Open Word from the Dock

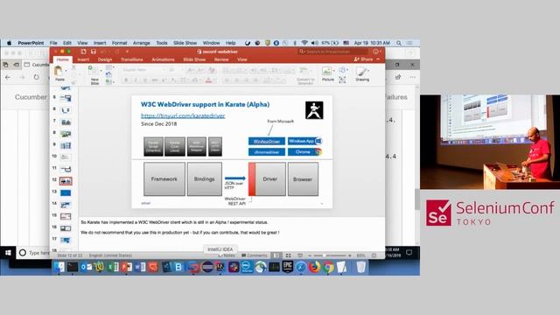pyautogui.click(x=140, y=267)
